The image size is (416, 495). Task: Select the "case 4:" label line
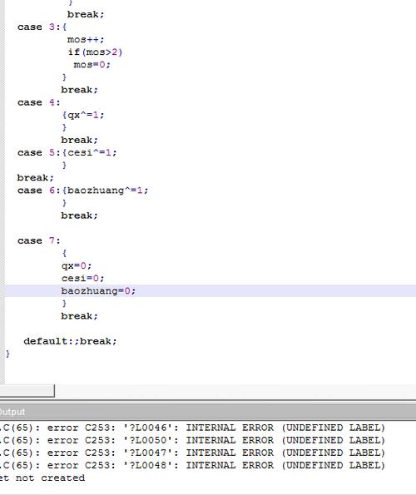click(38, 102)
